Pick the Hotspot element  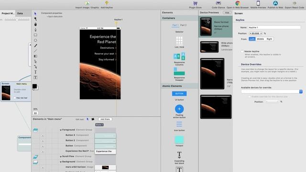tap(179, 141)
